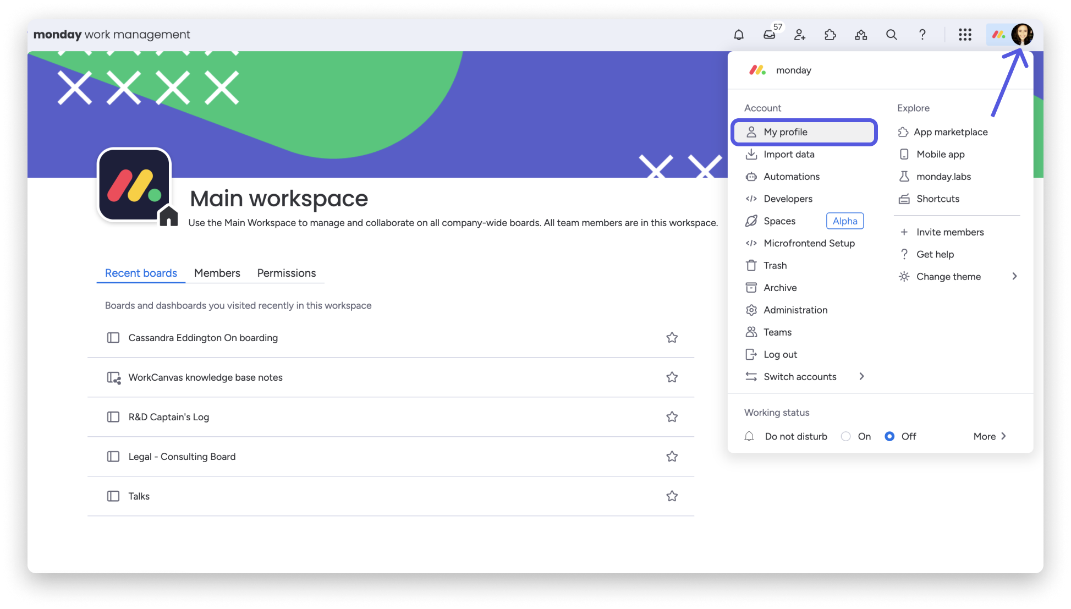Open the inbox icon showing 57

[770, 35]
